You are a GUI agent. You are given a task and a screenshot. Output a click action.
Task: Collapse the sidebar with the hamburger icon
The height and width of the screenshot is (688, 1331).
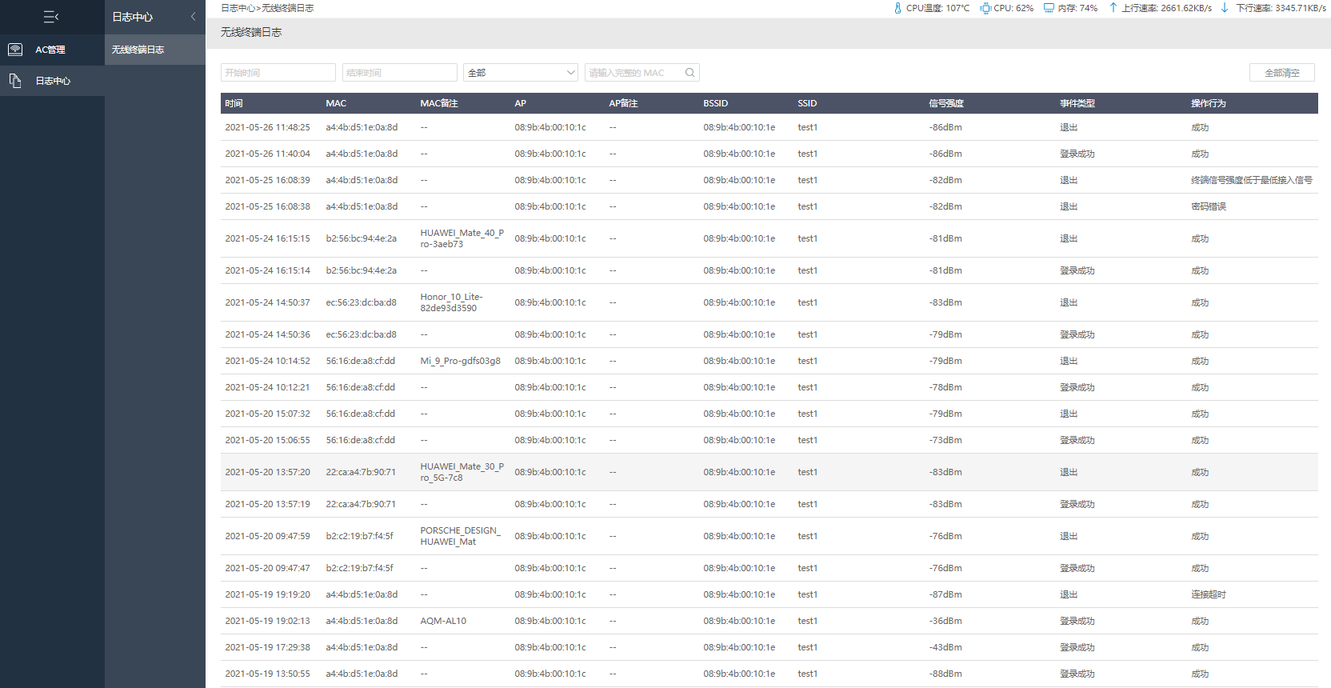tap(51, 17)
